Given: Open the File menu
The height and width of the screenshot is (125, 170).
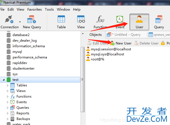Looking at the screenshot, I should tap(2, 10).
